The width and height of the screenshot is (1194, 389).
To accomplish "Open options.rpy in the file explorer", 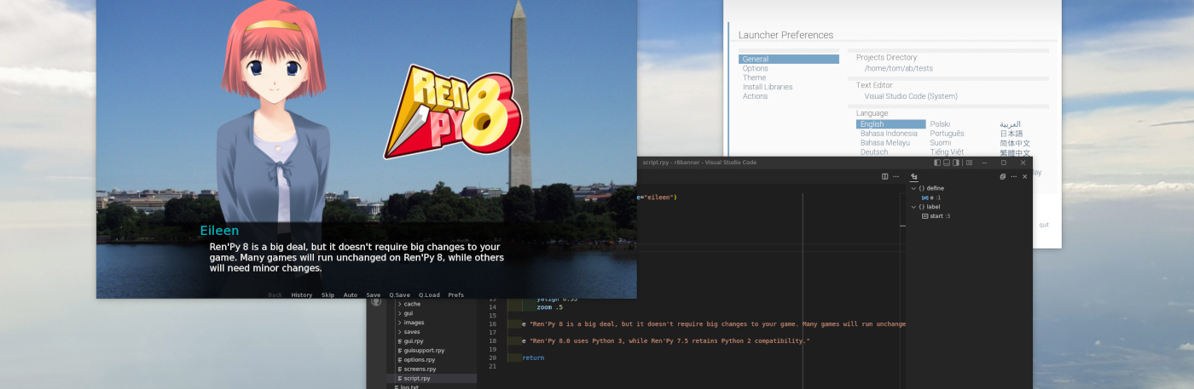I will pyautogui.click(x=420, y=360).
